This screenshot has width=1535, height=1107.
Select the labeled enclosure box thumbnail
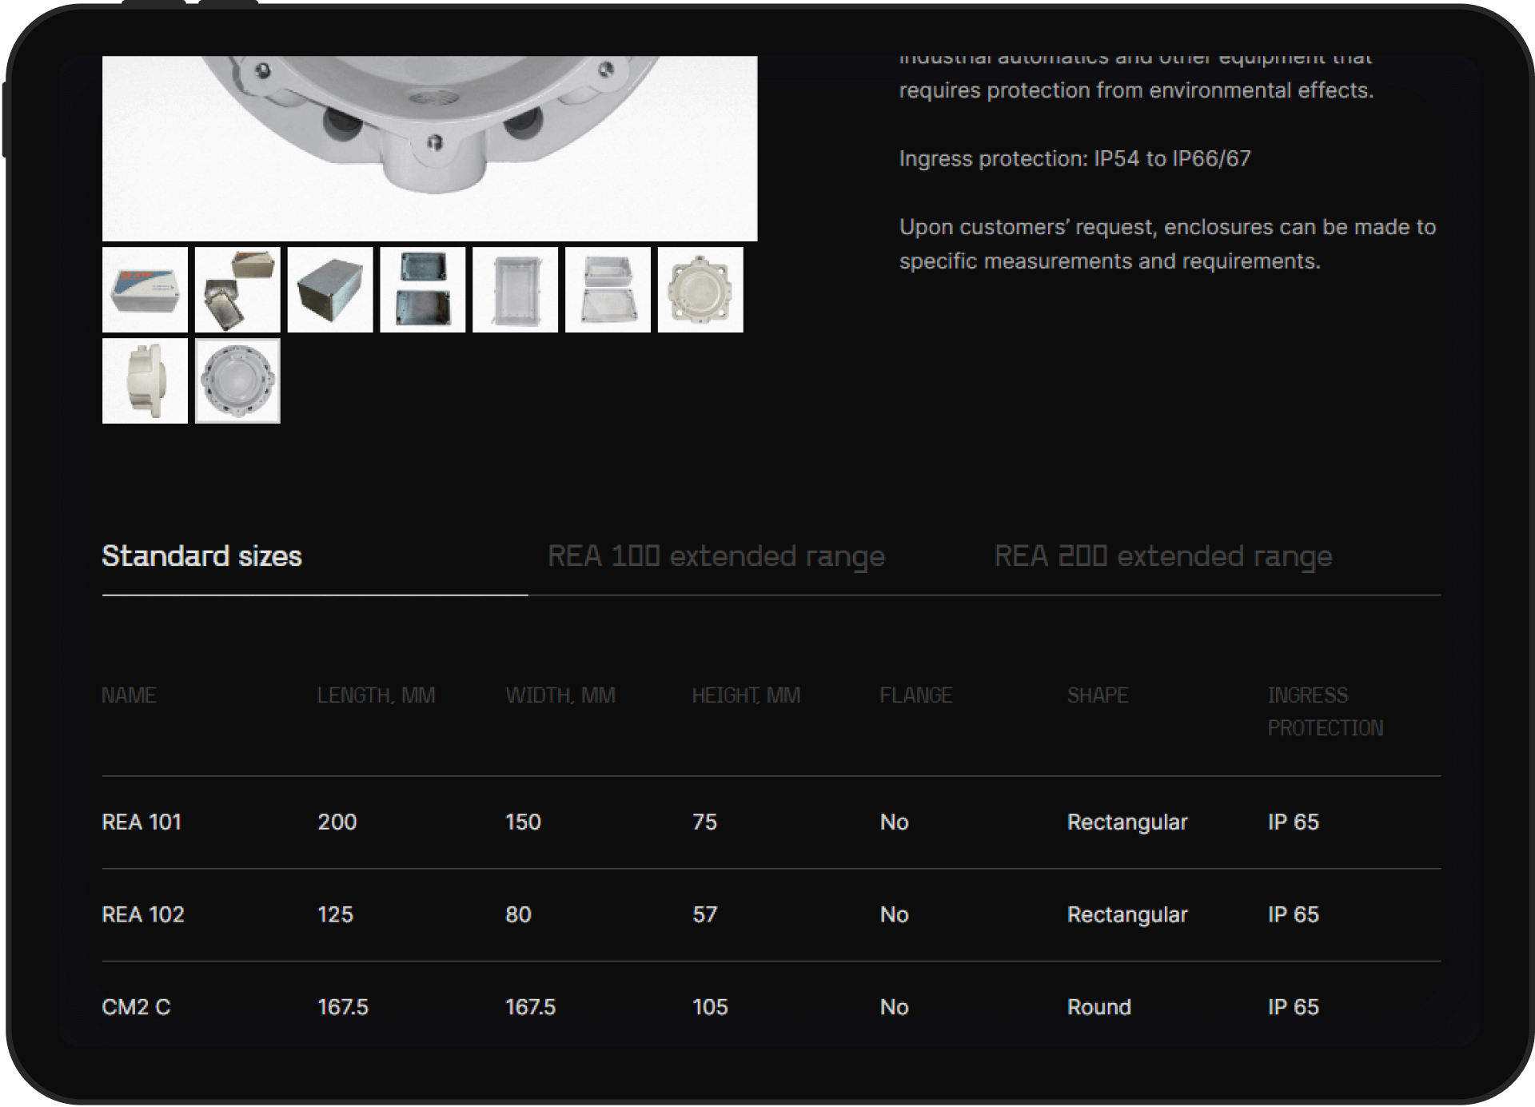click(145, 289)
